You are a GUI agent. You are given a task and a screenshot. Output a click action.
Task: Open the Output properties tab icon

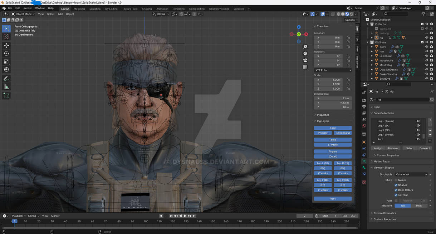coord(364,107)
